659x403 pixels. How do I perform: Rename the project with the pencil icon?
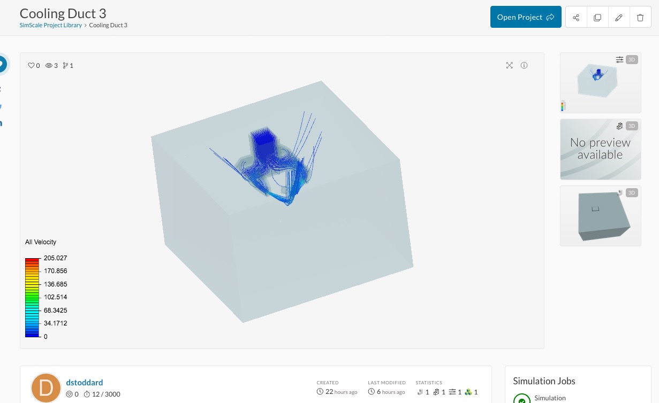619,17
